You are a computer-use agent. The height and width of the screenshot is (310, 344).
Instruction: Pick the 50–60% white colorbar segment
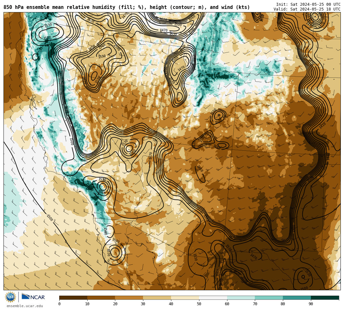pyautogui.click(x=213, y=298)
